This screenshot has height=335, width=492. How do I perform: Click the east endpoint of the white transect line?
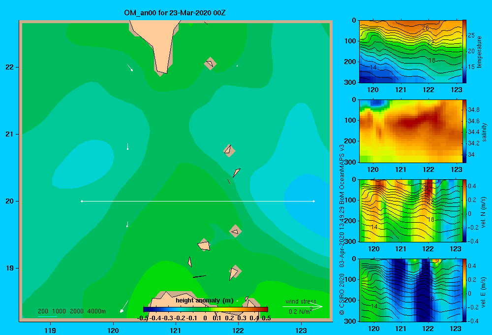(x=313, y=201)
